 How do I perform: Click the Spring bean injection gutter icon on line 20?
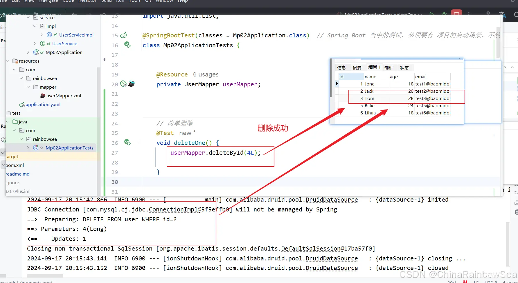click(123, 84)
